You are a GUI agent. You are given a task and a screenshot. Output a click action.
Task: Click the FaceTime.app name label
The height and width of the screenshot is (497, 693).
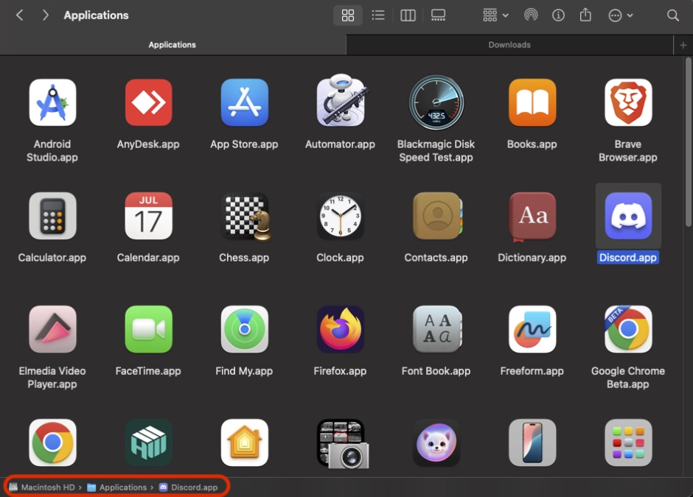(x=148, y=371)
